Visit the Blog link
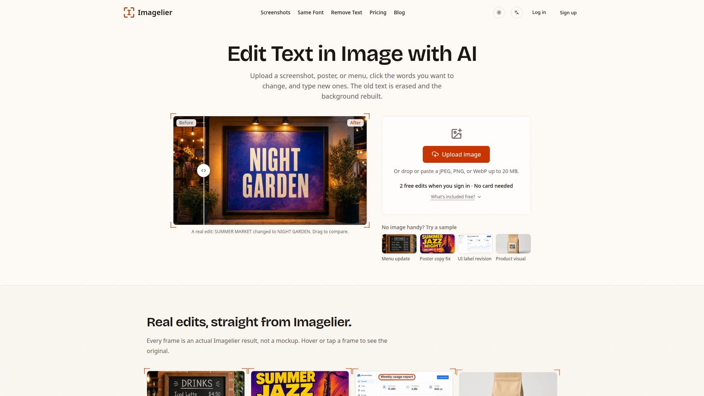704x396 pixels. click(x=399, y=12)
